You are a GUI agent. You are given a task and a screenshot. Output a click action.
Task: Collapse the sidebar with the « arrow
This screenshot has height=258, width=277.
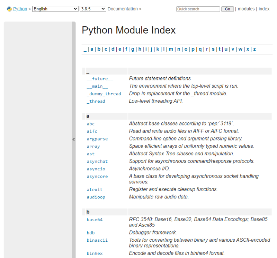[x=73, y=139]
